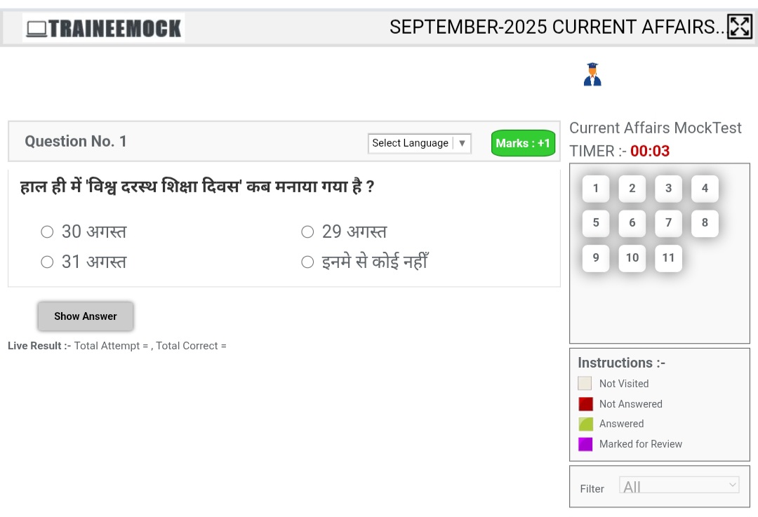Click the green Marks +1 badge

tap(523, 143)
